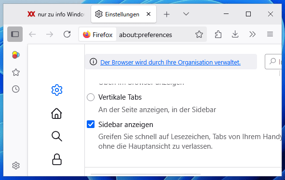
Task: Open history clock in the sidebar
Action: pos(16,89)
